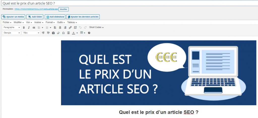Center align the text
This screenshot has width=258, height=118.
(60, 28)
